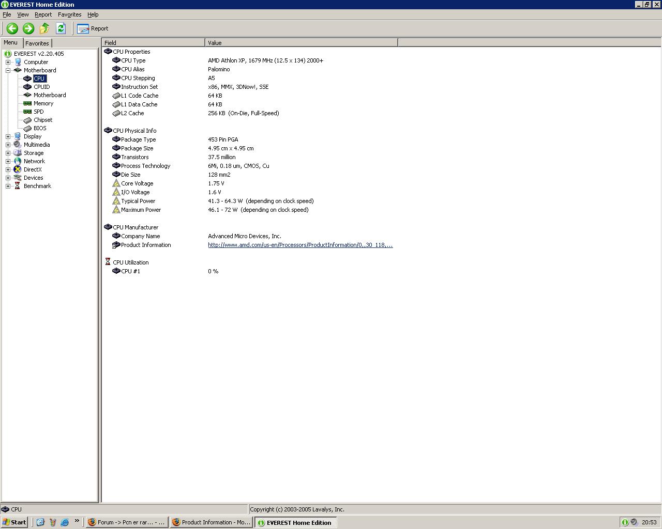Select EVEREST v2.20.405 root node
The height and width of the screenshot is (529, 662).
point(39,54)
